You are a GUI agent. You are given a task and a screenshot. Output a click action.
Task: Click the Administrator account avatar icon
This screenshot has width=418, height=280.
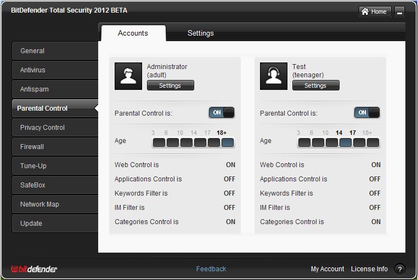pyautogui.click(x=128, y=76)
